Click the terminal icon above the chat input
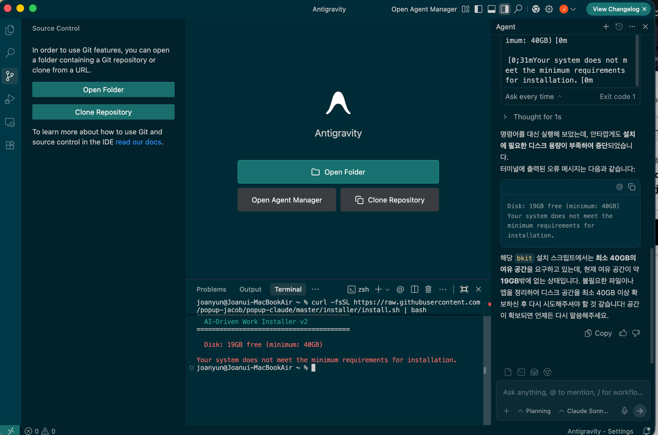Screen dimensions: 658x435 [521, 372]
